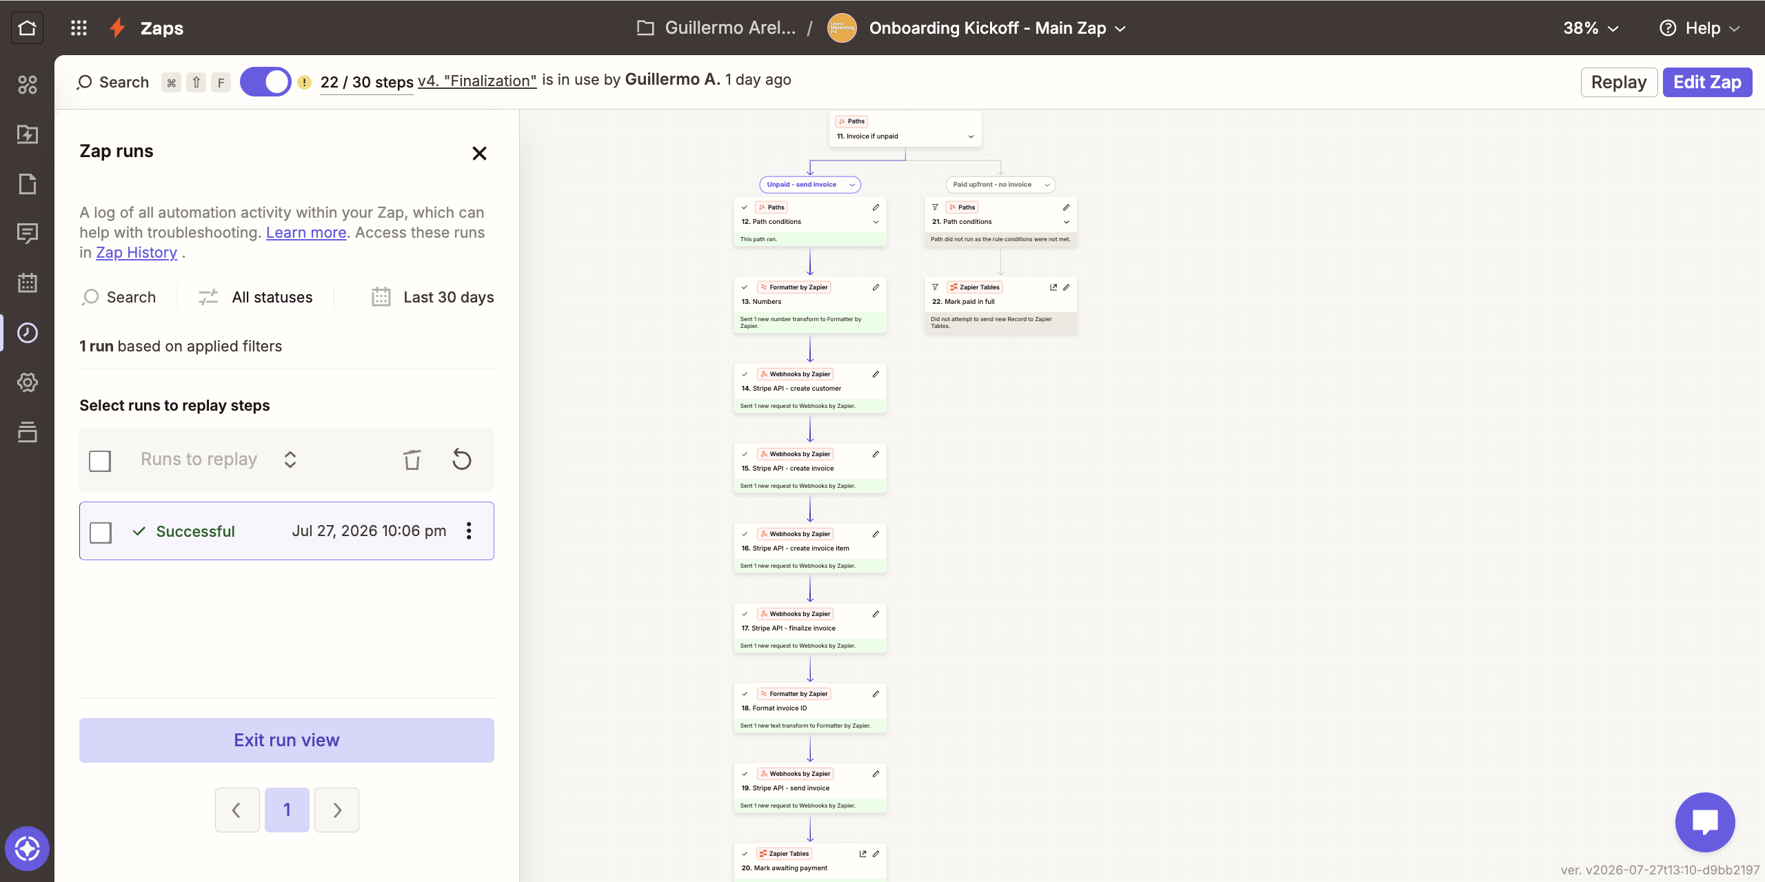The image size is (1765, 882).
Task: Expand step 21 Path conditions chevron
Action: coord(1066,222)
